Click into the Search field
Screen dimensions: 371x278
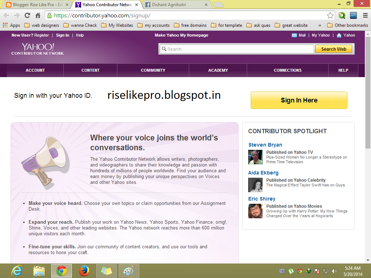coord(237,49)
